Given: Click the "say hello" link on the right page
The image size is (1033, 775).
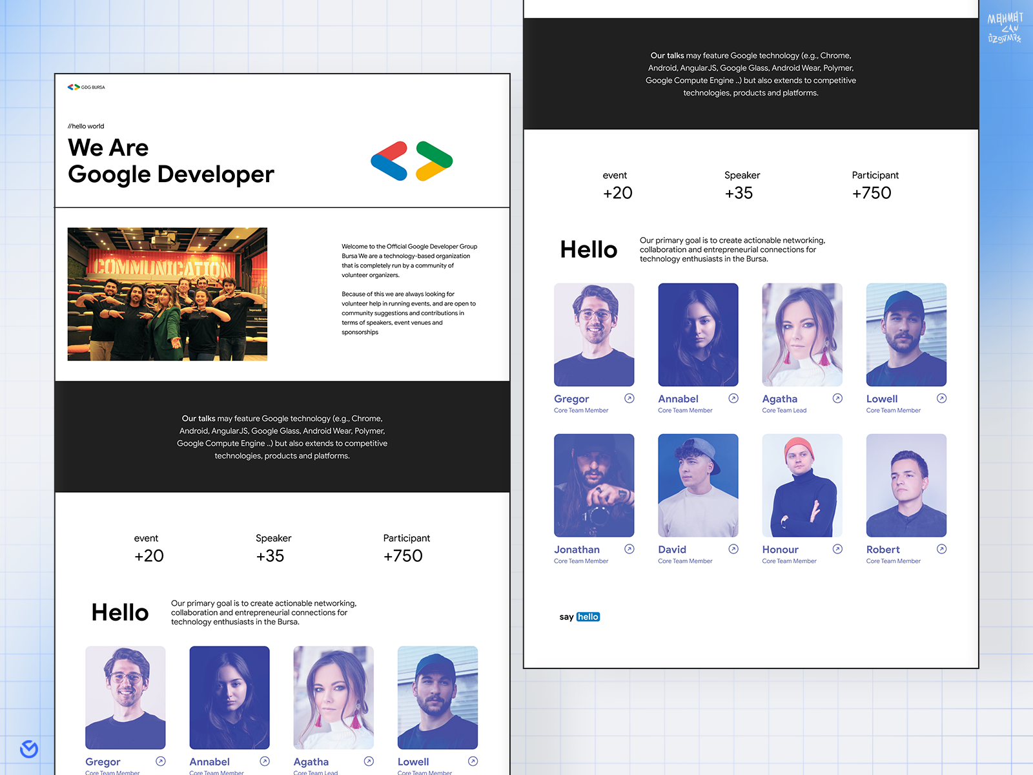Looking at the screenshot, I should (580, 617).
